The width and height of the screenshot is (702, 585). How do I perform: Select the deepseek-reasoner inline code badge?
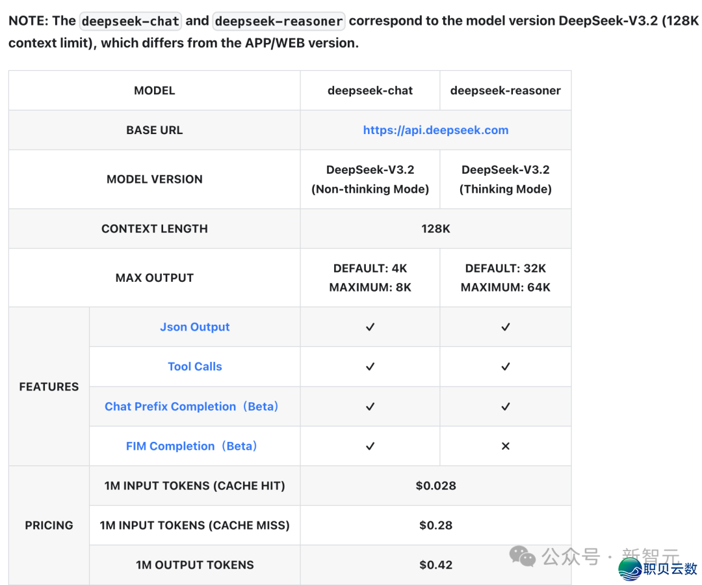coord(279,21)
